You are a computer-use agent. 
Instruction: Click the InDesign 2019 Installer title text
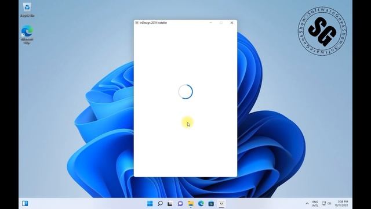point(153,23)
